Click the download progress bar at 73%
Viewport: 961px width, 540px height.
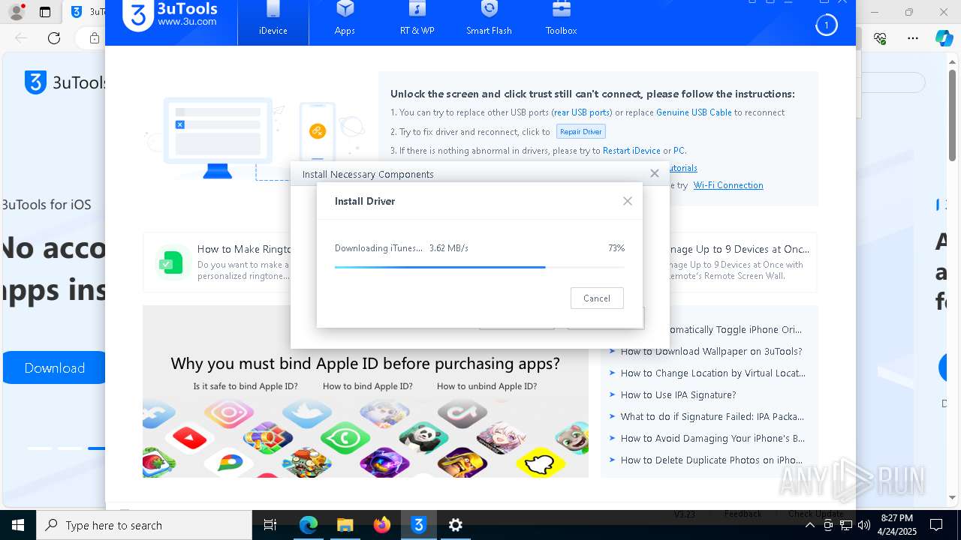[479, 267]
